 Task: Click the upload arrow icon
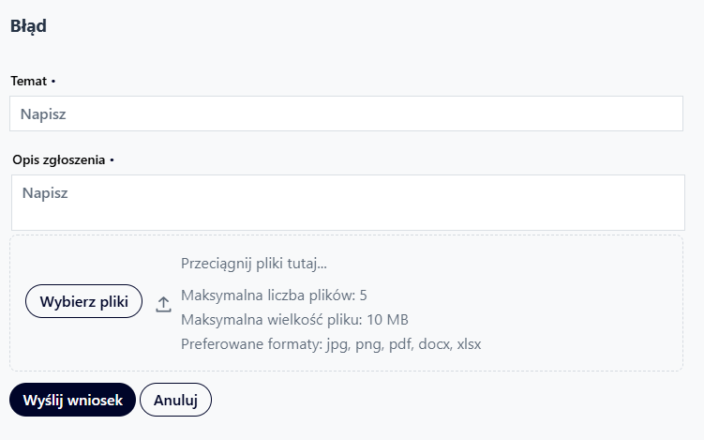coord(163,304)
